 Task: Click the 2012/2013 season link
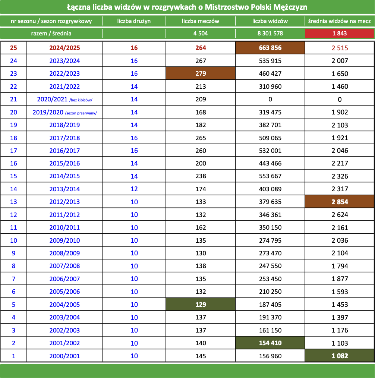tap(64, 202)
